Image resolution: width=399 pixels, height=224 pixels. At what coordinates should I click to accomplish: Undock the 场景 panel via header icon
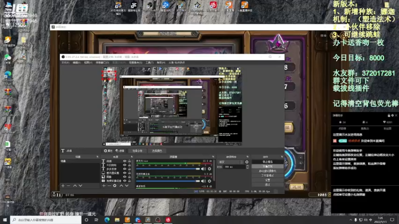97,157
